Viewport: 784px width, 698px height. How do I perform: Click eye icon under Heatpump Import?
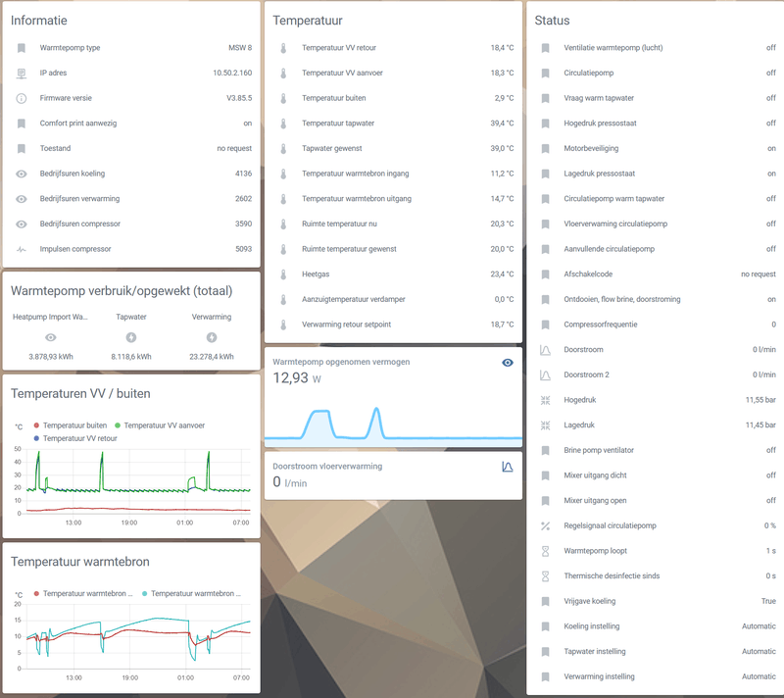point(51,337)
